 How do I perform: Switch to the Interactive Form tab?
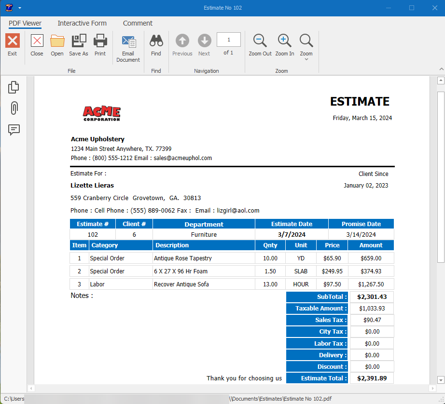click(x=82, y=23)
